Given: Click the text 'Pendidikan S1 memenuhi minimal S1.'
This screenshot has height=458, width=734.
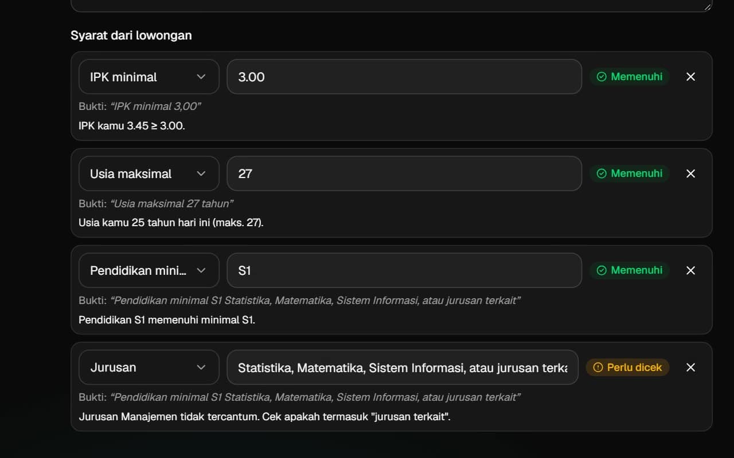Looking at the screenshot, I should [167, 320].
